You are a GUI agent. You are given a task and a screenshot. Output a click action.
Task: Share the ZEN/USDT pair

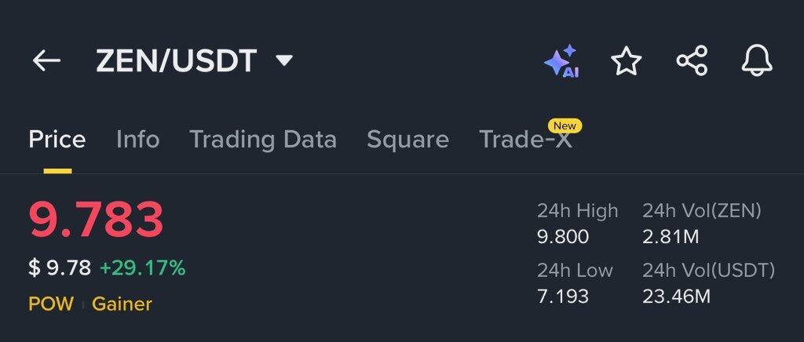pyautogui.click(x=692, y=61)
